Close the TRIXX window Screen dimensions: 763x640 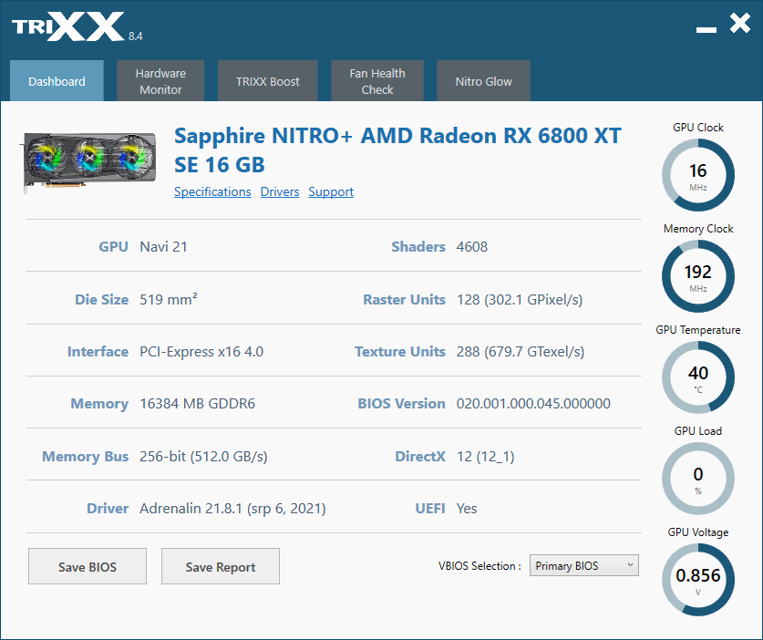(x=740, y=23)
